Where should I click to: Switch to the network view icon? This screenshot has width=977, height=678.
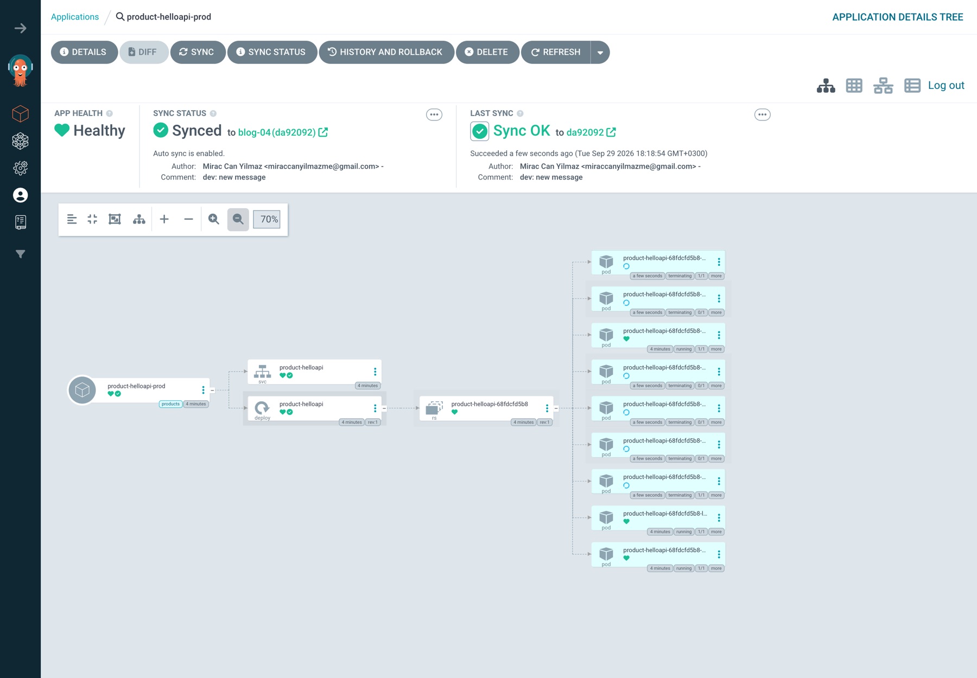[x=883, y=86]
